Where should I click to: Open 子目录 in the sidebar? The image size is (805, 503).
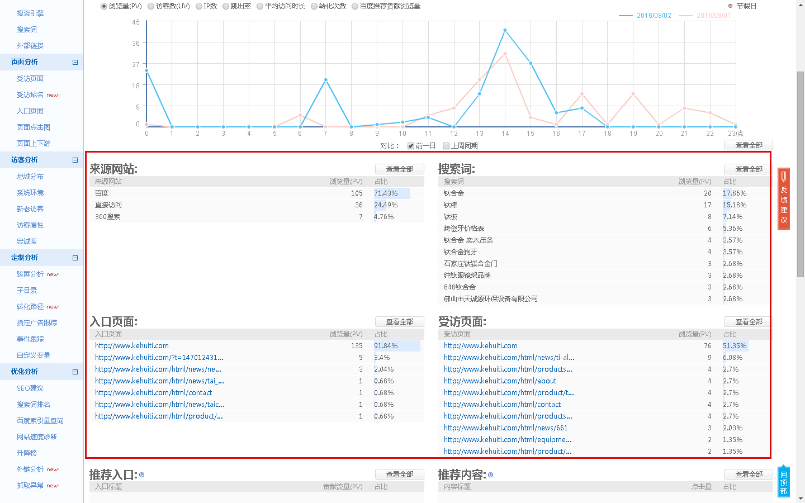[x=27, y=291]
